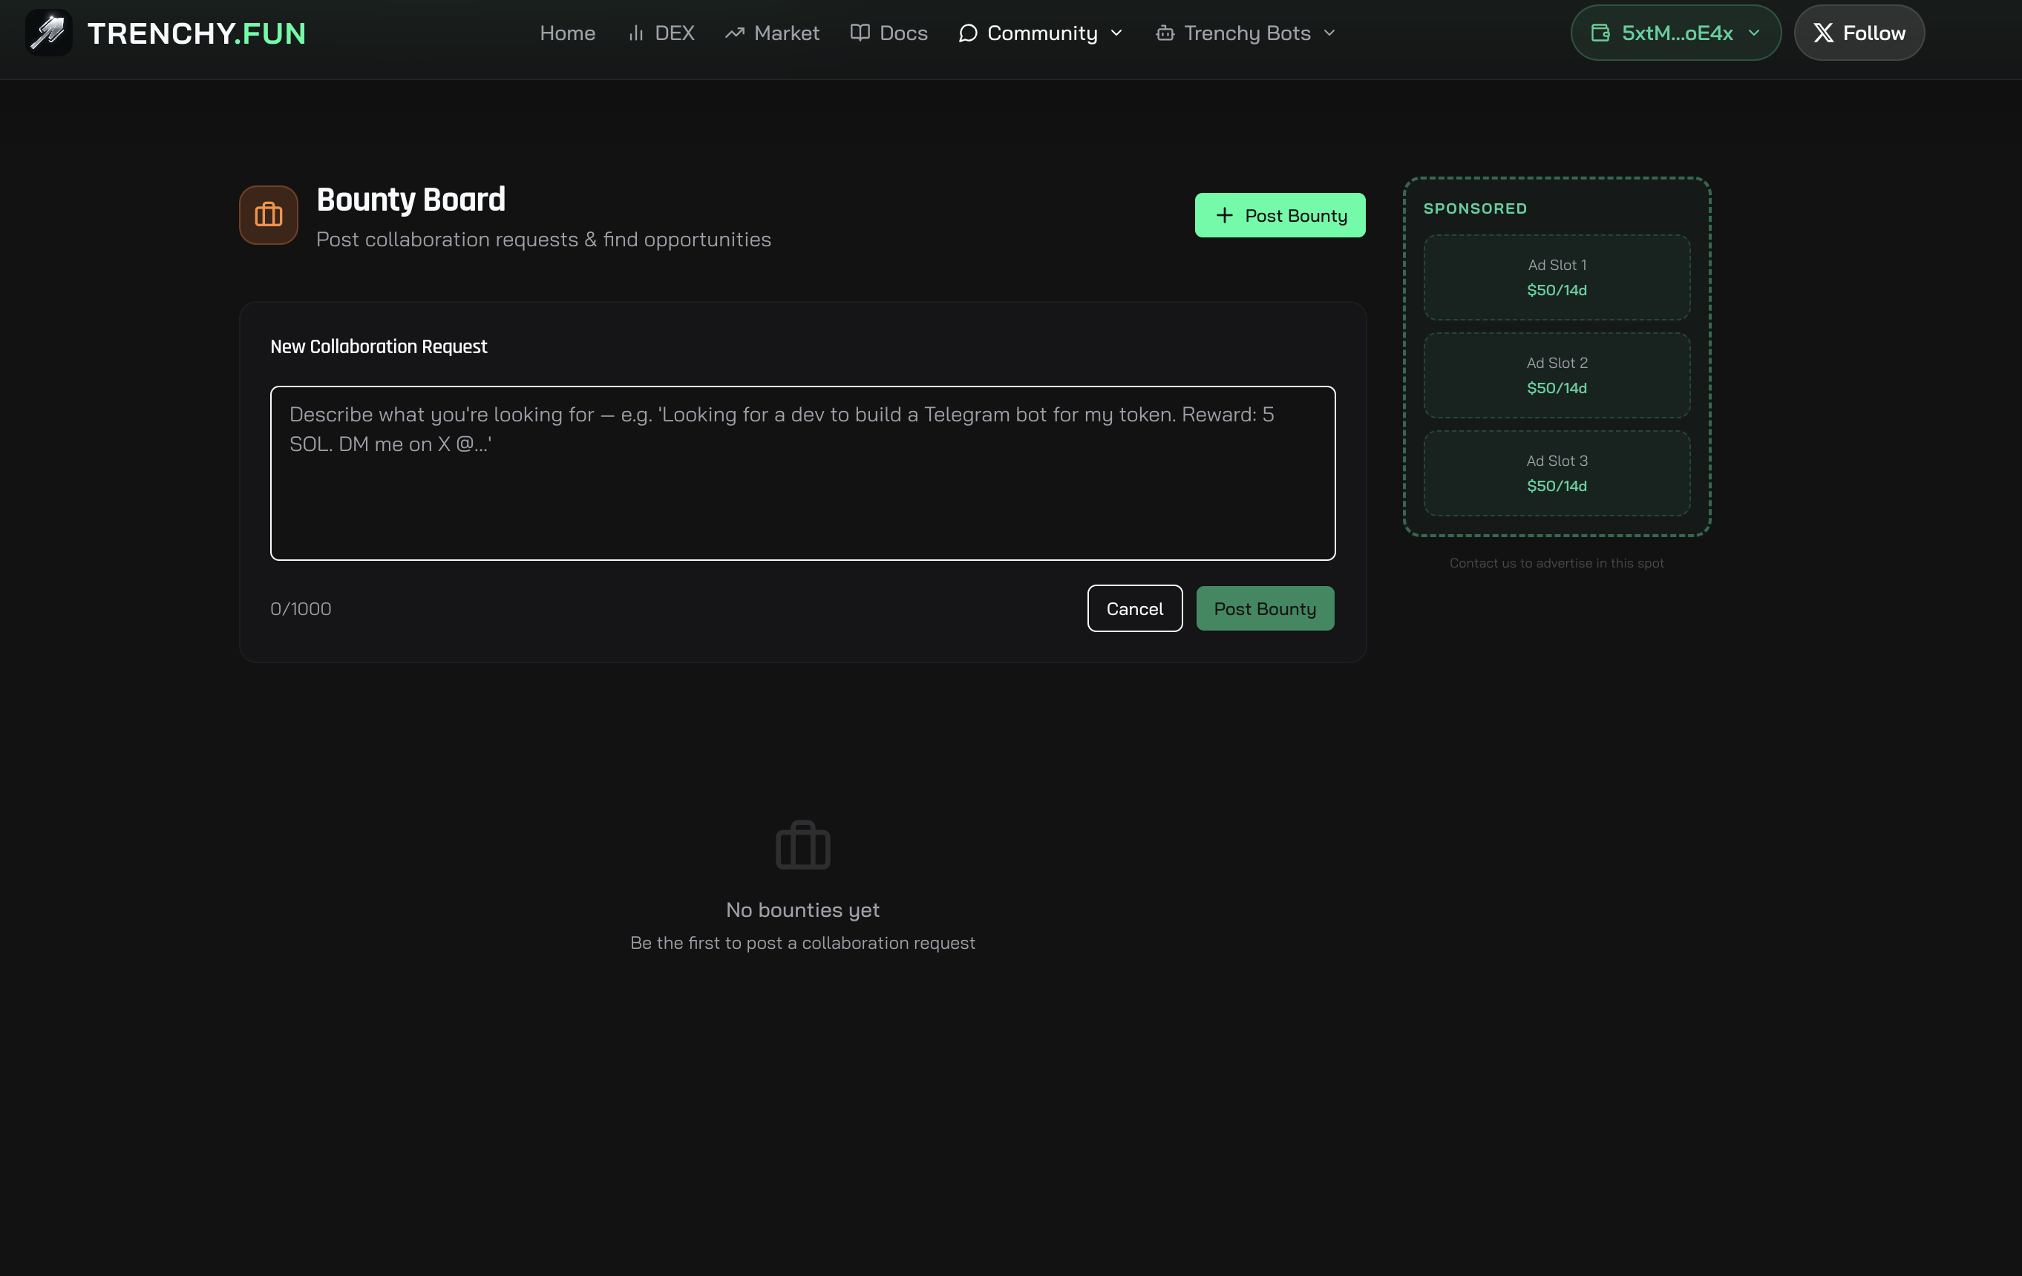Click the orange Bounty Board briefcase icon
The width and height of the screenshot is (2022, 1276).
click(x=269, y=215)
